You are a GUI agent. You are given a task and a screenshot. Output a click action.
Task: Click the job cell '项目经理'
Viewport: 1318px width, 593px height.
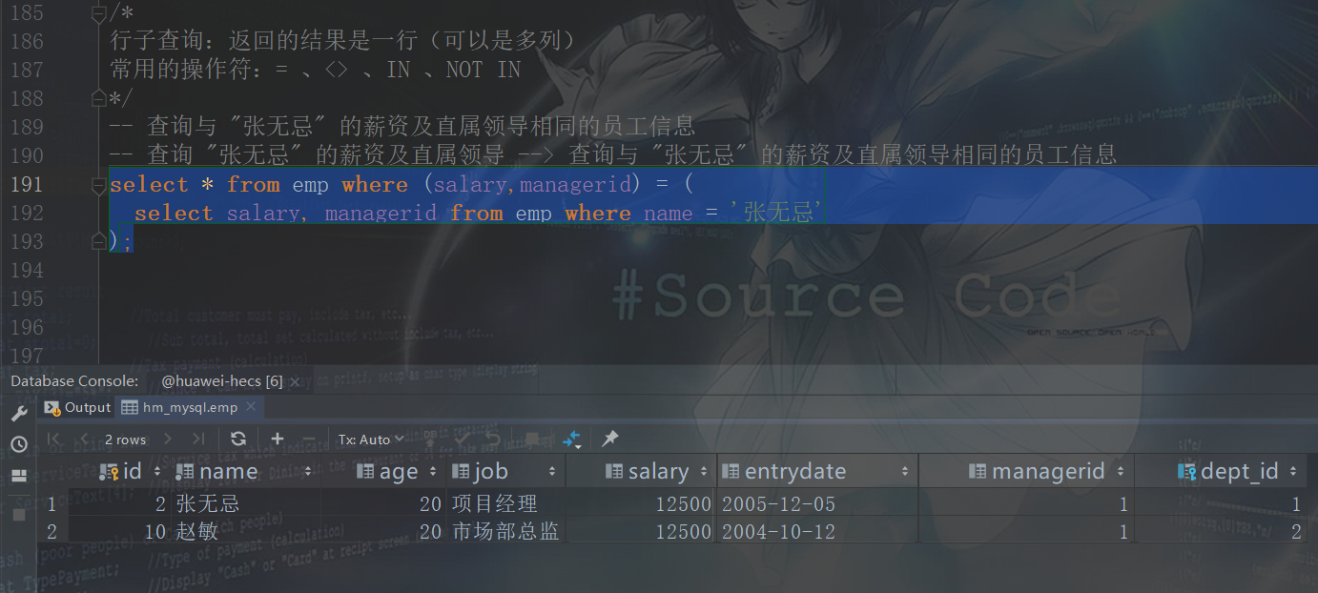click(494, 504)
